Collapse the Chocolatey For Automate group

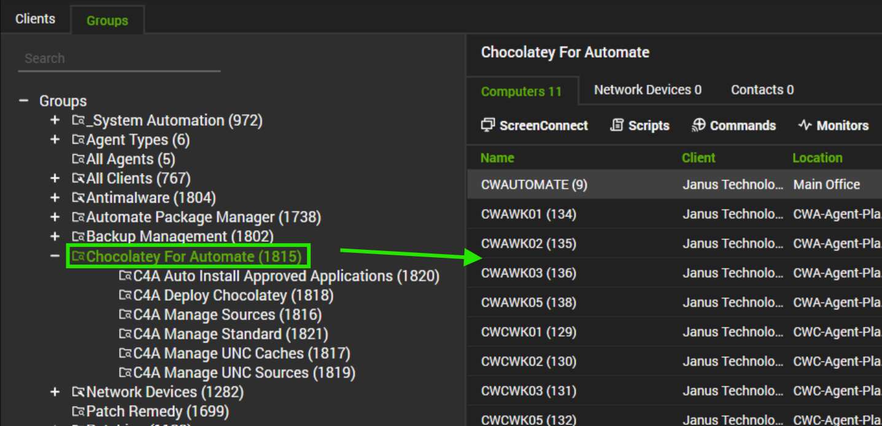coord(55,256)
